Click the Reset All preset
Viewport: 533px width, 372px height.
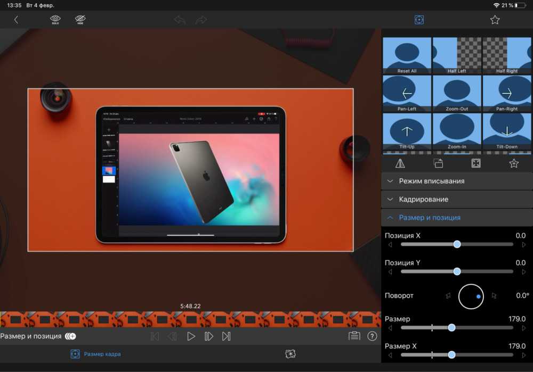point(407,55)
